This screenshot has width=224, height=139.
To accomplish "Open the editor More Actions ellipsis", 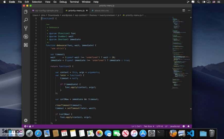I will 189,11.
